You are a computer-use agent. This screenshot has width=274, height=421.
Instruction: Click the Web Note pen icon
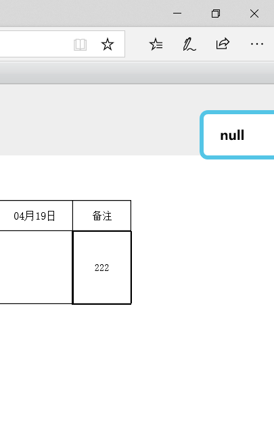[189, 45]
